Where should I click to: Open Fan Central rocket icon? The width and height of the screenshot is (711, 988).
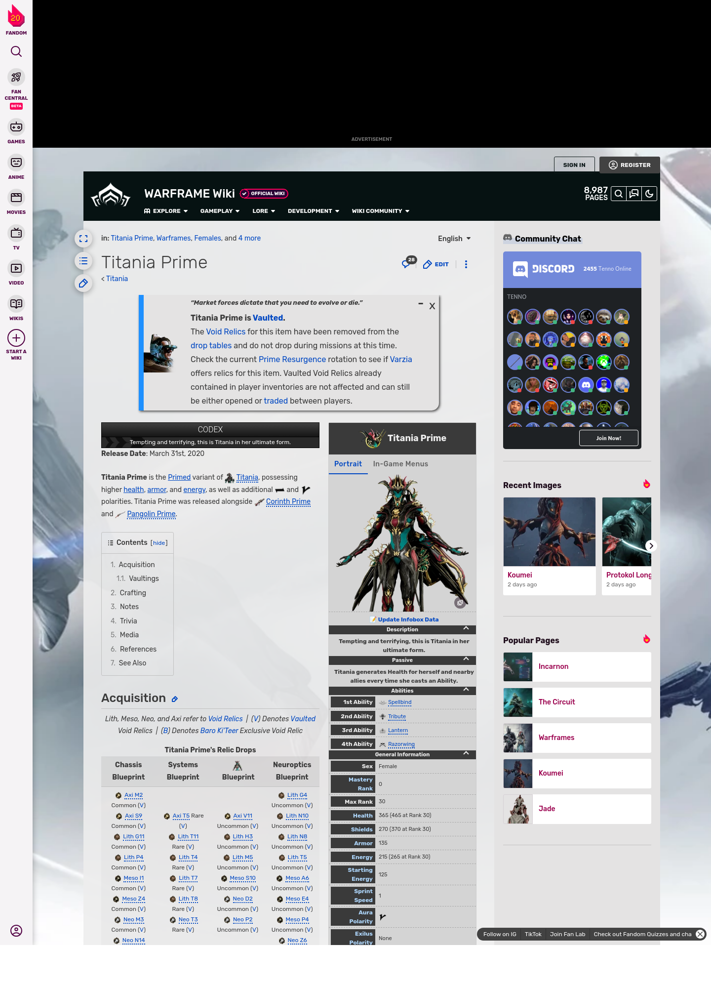[16, 78]
